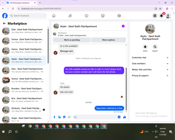This screenshot has height=140, width=175.
Task: Open a new browser tab
Action: point(40,3)
